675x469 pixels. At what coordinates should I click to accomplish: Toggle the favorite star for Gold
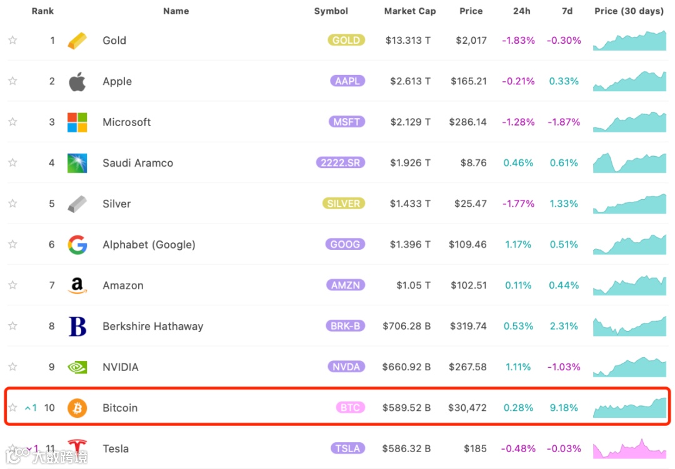[x=12, y=41]
